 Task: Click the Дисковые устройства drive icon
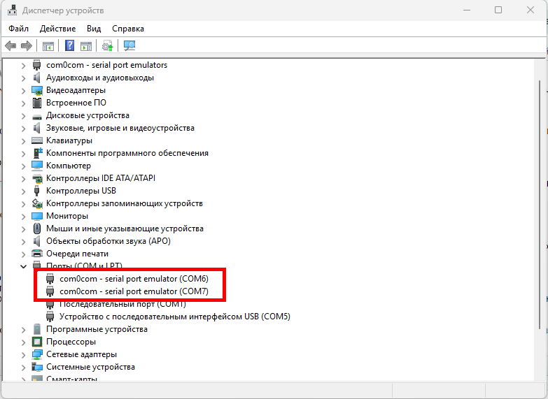pos(36,116)
